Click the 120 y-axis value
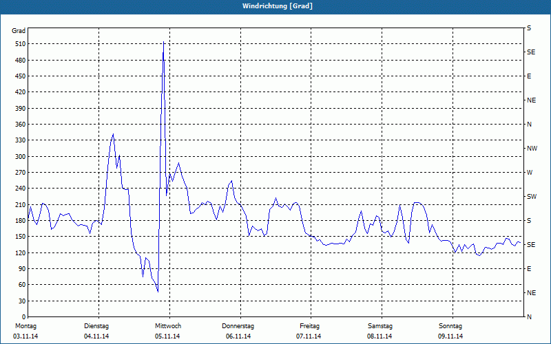This screenshot has width=551, height=344. (20, 252)
